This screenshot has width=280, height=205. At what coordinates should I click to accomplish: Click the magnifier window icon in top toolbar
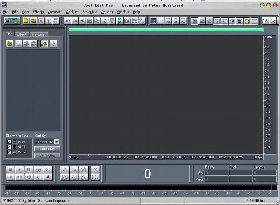pyautogui.click(x=224, y=21)
